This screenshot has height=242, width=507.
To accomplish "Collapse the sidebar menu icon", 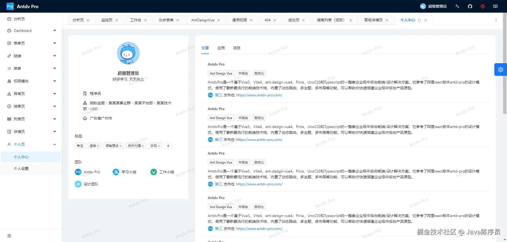I will 9,236.
